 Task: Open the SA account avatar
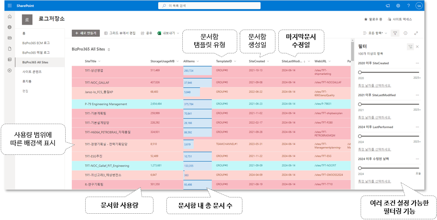418,6
